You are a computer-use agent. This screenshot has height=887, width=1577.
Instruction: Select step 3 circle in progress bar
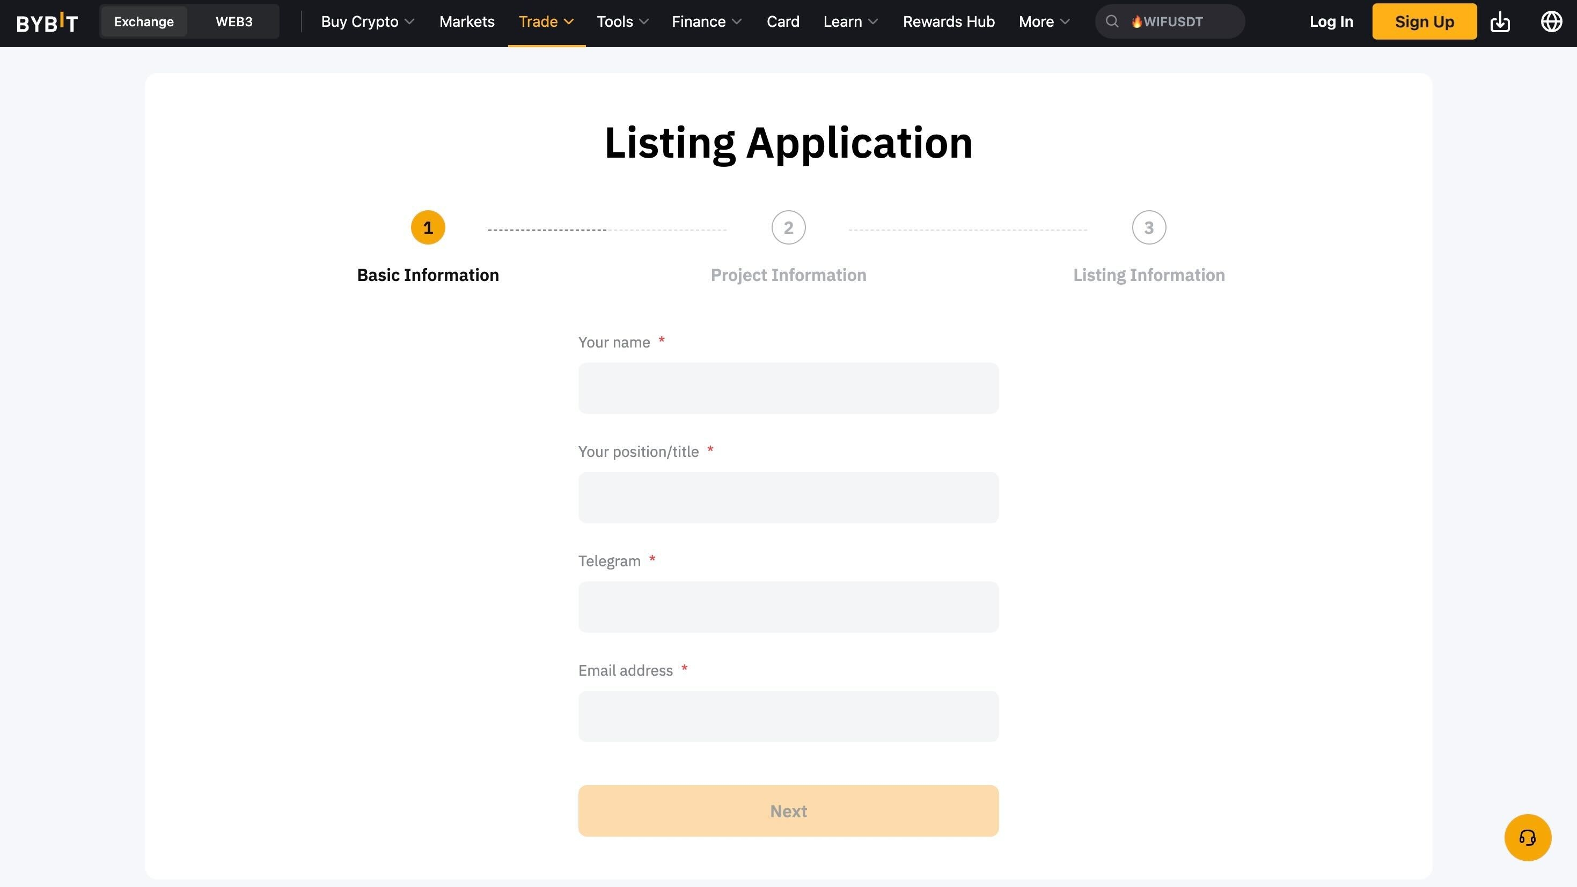coord(1149,227)
